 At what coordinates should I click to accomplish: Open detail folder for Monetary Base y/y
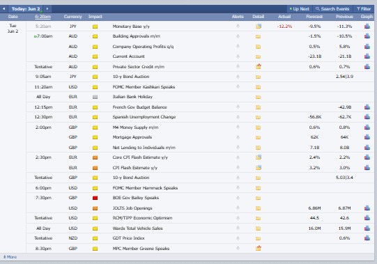(x=259, y=26)
